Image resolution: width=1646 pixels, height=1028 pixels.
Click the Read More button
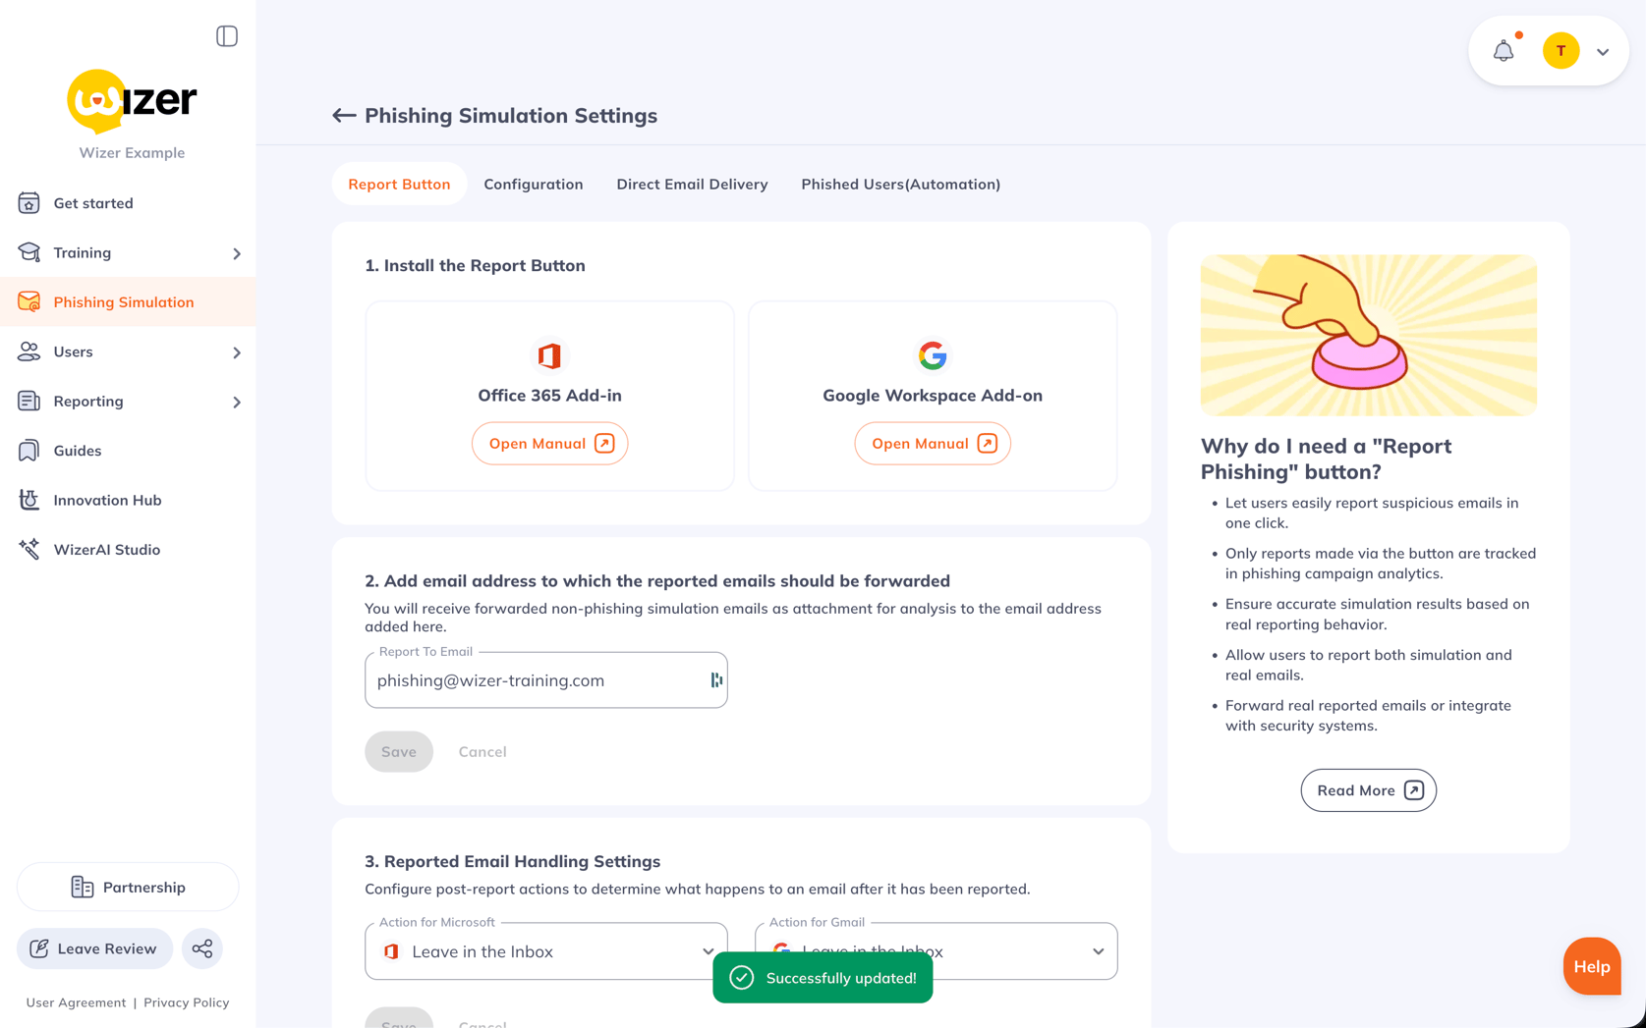[1368, 790]
